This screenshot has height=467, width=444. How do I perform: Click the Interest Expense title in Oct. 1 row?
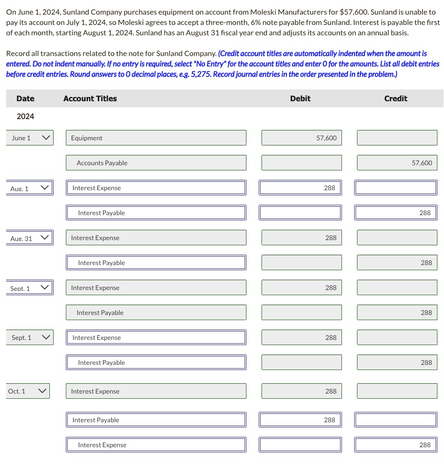(x=156, y=391)
